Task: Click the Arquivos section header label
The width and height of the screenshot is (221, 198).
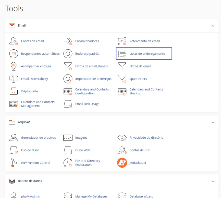Action: [24, 122]
